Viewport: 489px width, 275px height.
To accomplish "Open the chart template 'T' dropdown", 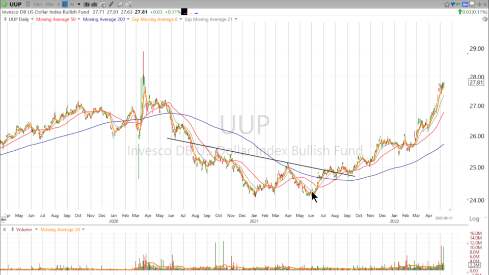I will coord(87,5).
